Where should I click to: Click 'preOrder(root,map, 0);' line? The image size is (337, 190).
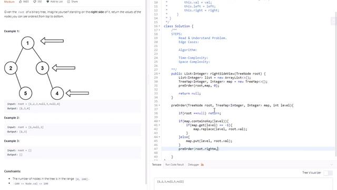199,85
